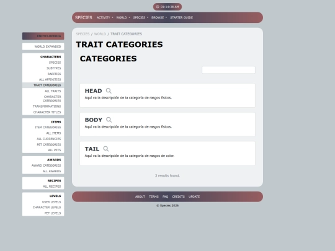The image size is (335, 251).
Task: Click WORLD in the breadcrumb trail
Action: 100,34
